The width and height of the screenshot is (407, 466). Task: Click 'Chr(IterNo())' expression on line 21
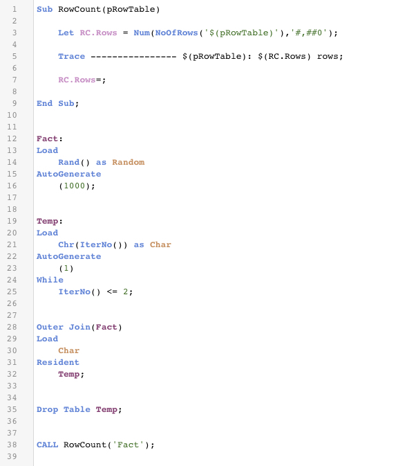[93, 244]
